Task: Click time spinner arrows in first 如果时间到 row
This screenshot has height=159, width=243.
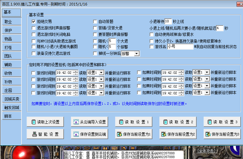Action: [181, 73]
